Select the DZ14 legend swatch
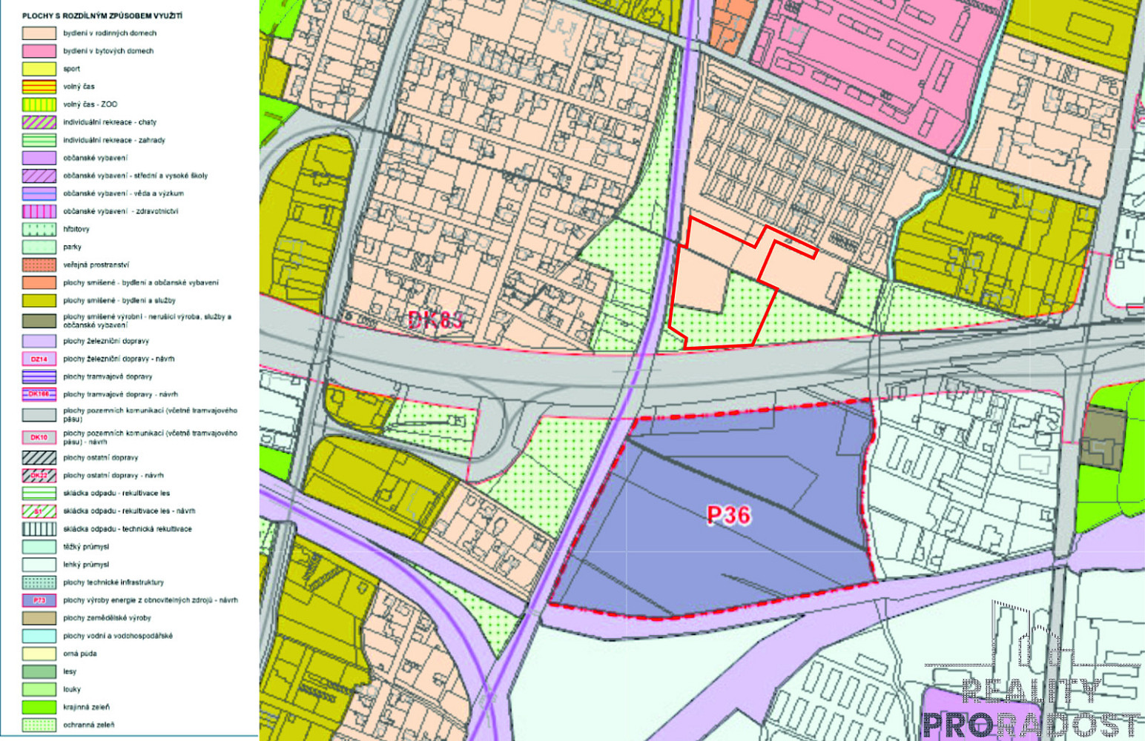The width and height of the screenshot is (1145, 741). click(39, 359)
